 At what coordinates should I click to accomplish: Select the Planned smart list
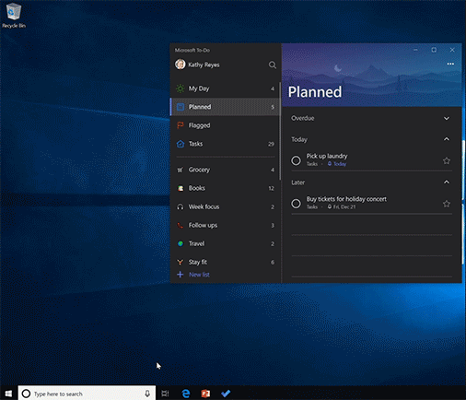coord(225,107)
